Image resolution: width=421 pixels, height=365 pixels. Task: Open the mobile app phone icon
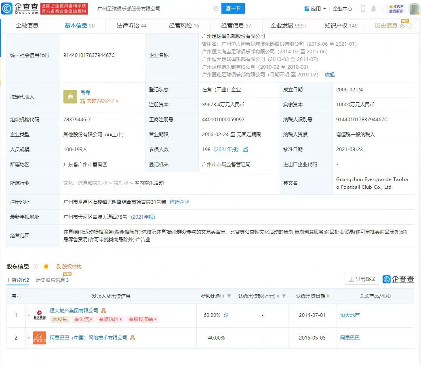point(363,8)
